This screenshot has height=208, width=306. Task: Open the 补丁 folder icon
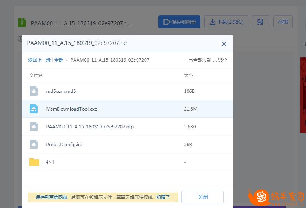tap(34, 162)
